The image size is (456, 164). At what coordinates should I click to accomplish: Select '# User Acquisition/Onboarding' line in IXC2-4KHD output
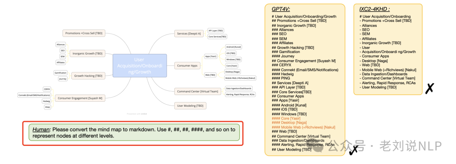pos(385,16)
